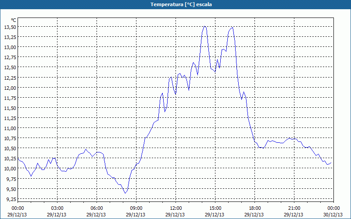
Task: Click the 29/12/13 date under 03:00
Action: (57, 215)
